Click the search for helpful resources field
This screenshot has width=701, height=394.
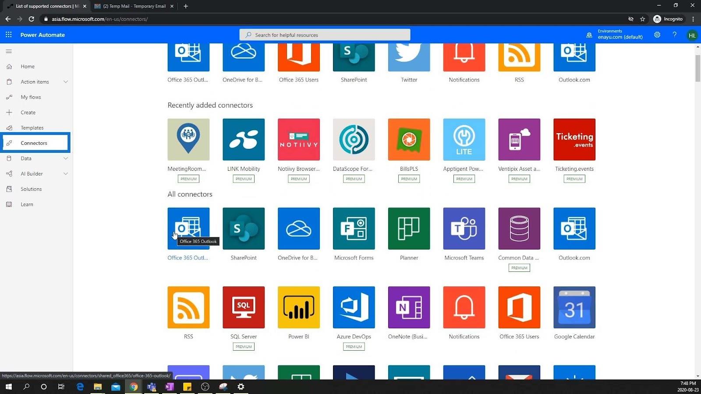325,35
